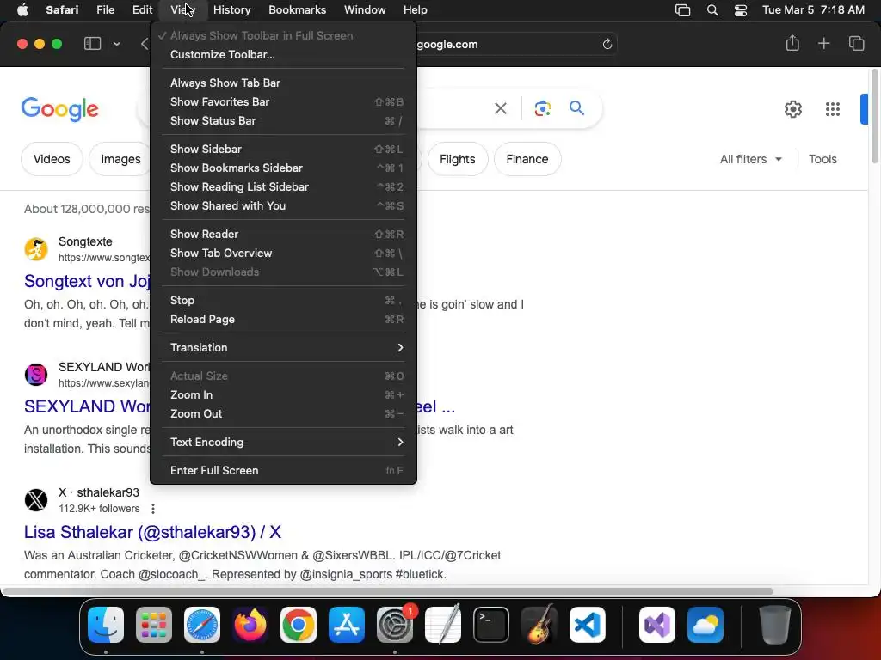Viewport: 881px width, 660px height.
Task: Show the tab overview icon in toolbar
Action: tap(856, 43)
